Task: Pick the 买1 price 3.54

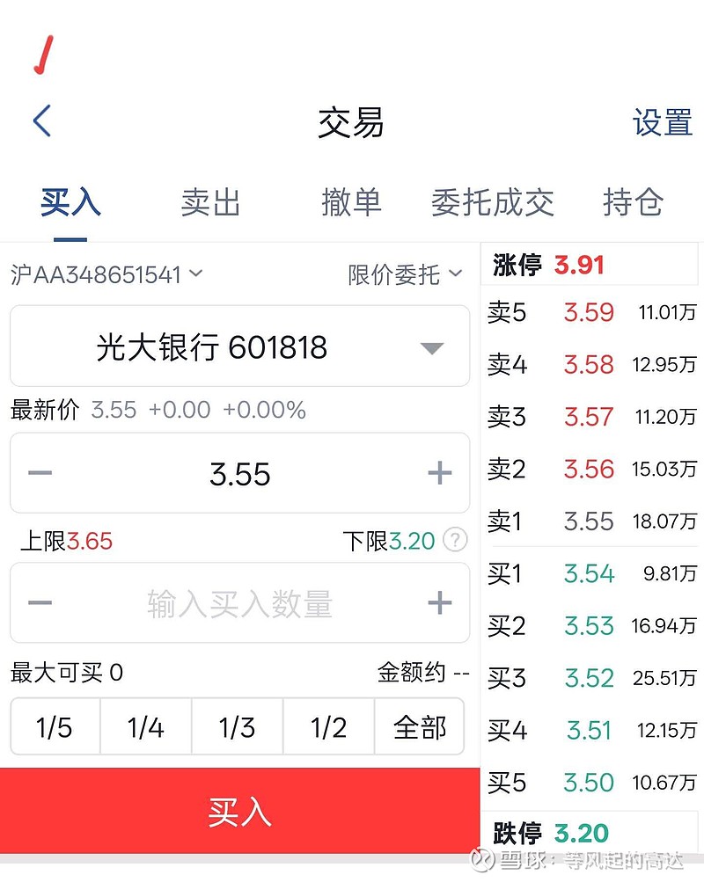Action: tap(589, 573)
